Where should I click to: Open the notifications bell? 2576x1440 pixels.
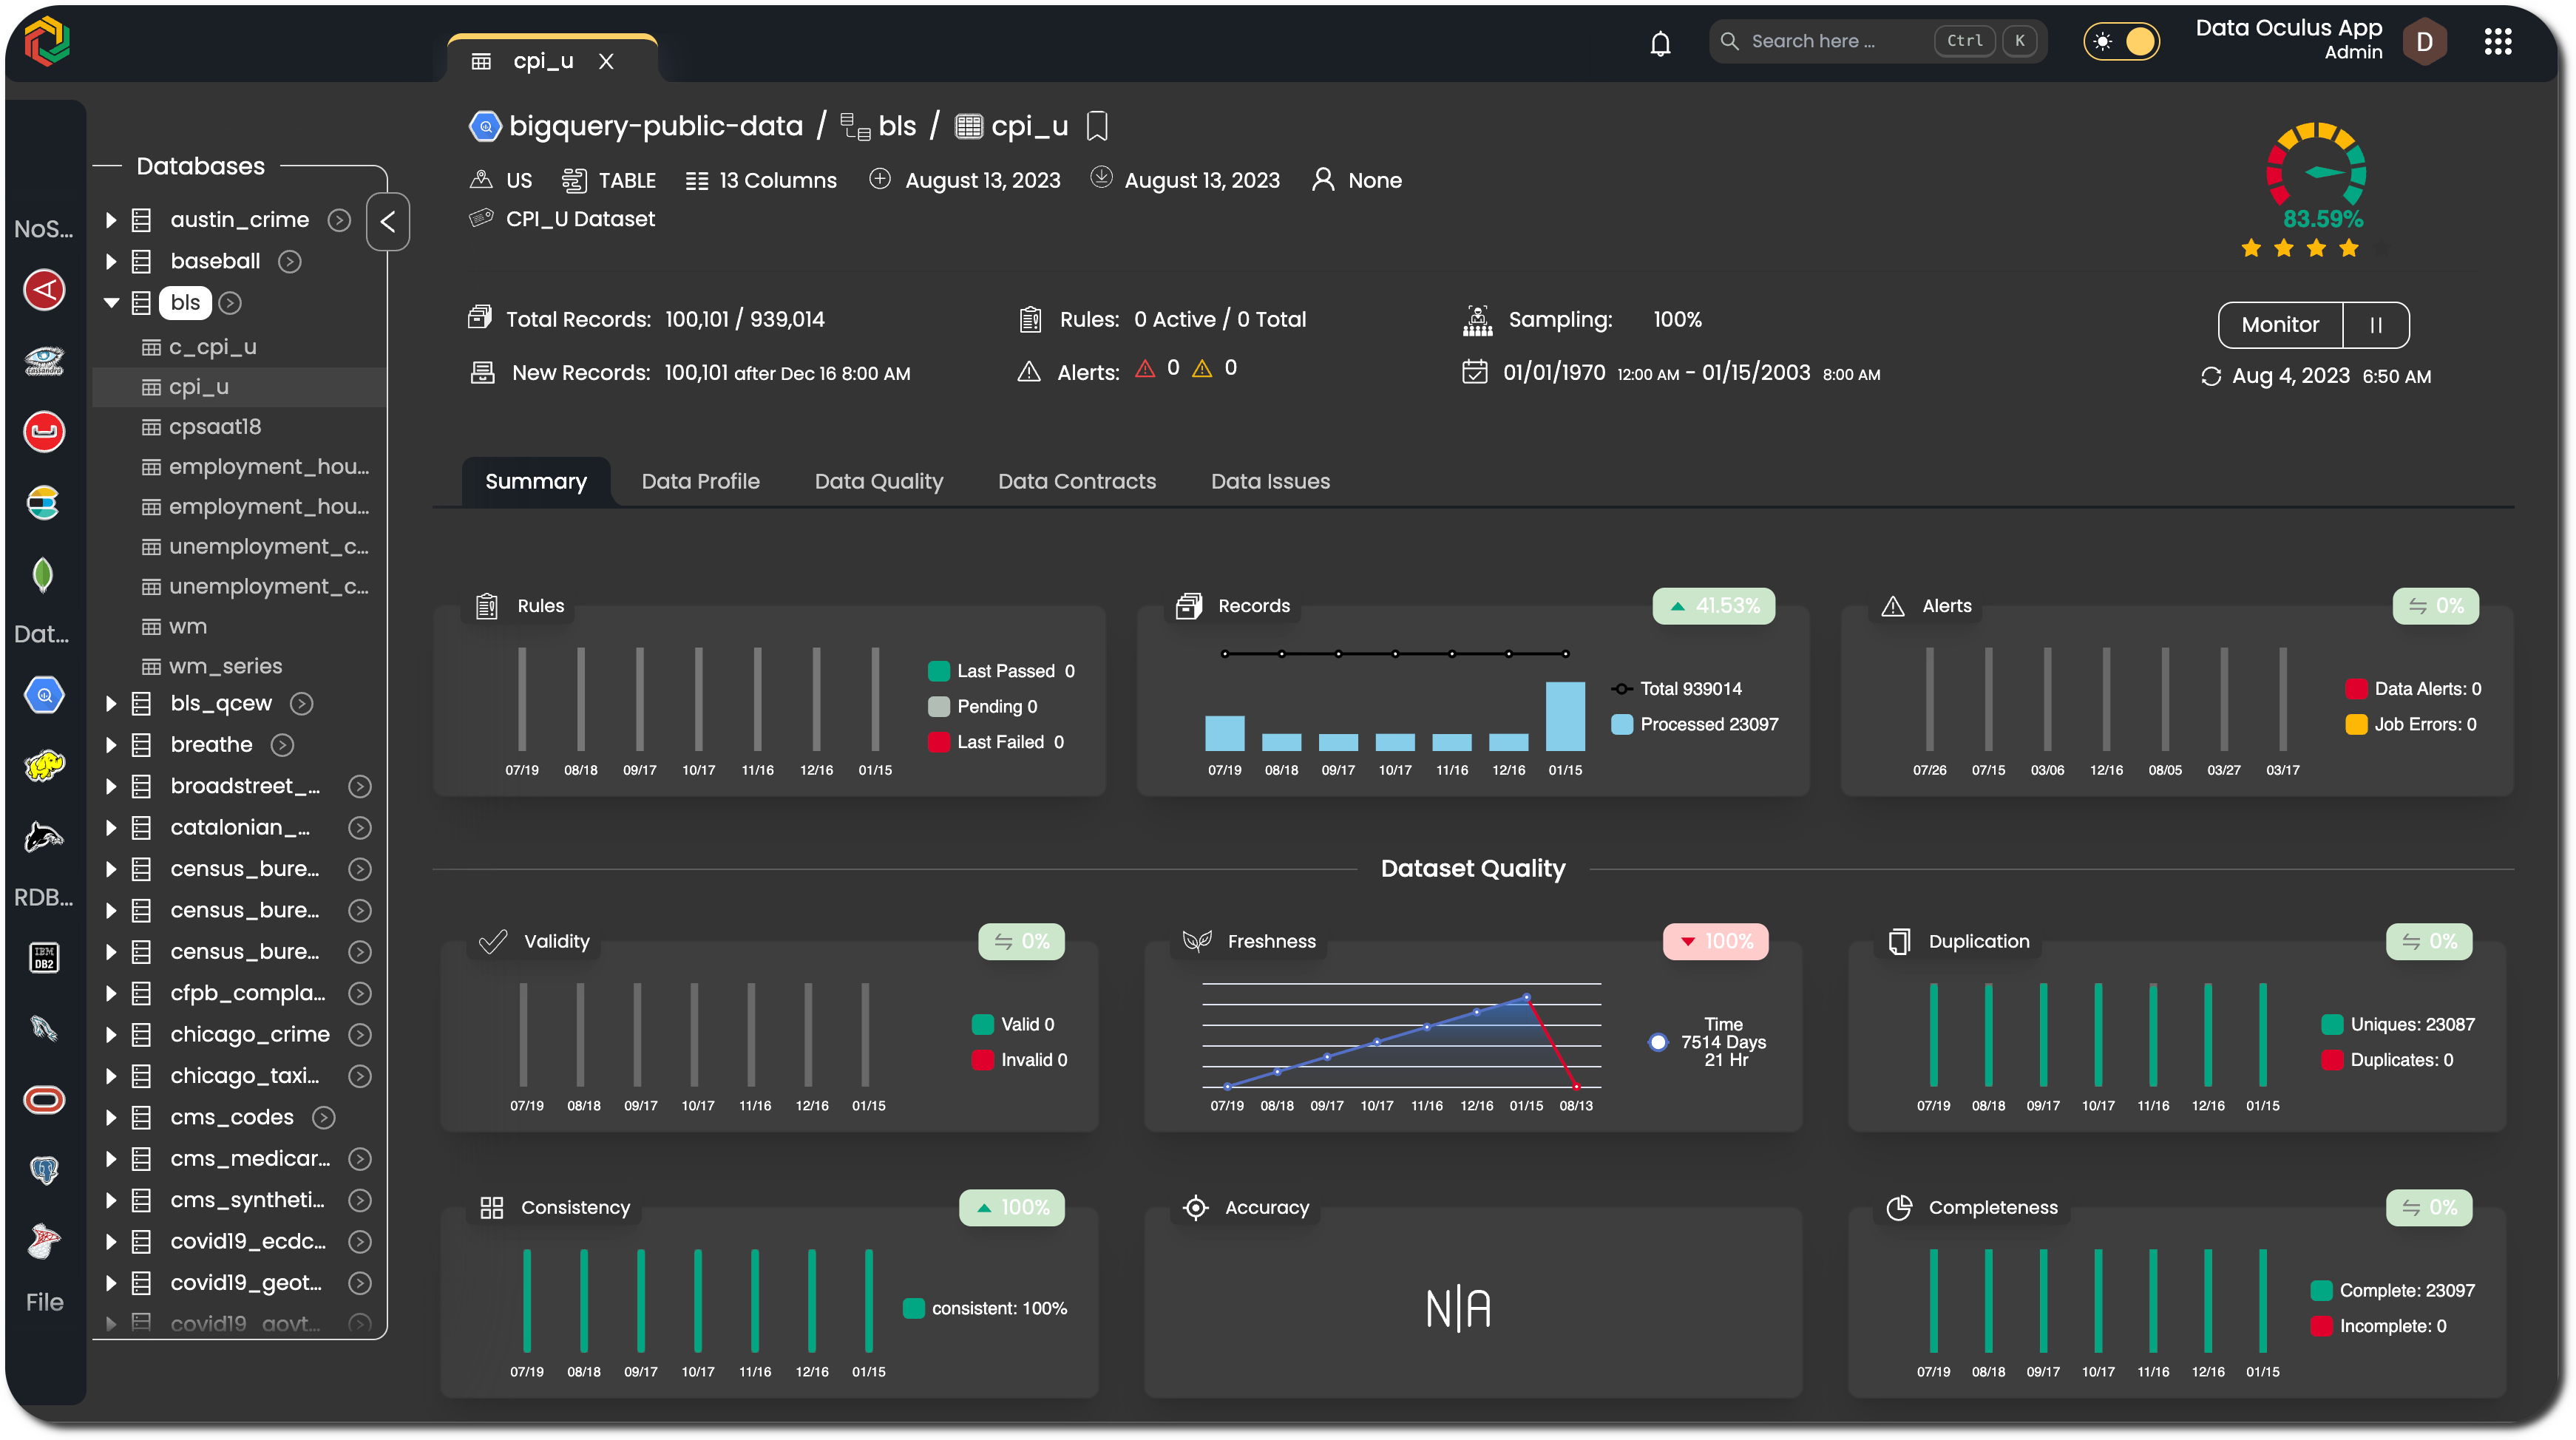click(1660, 43)
